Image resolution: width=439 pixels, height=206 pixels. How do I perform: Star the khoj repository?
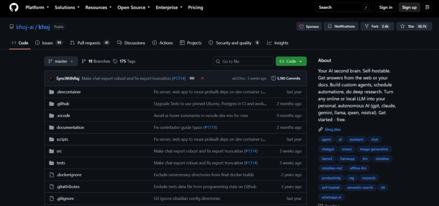click(414, 26)
